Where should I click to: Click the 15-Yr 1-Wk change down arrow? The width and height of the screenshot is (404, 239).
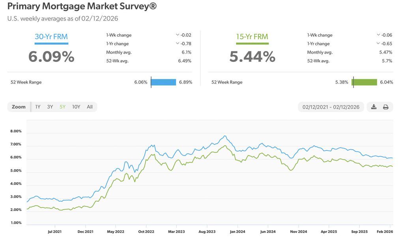point(378,35)
